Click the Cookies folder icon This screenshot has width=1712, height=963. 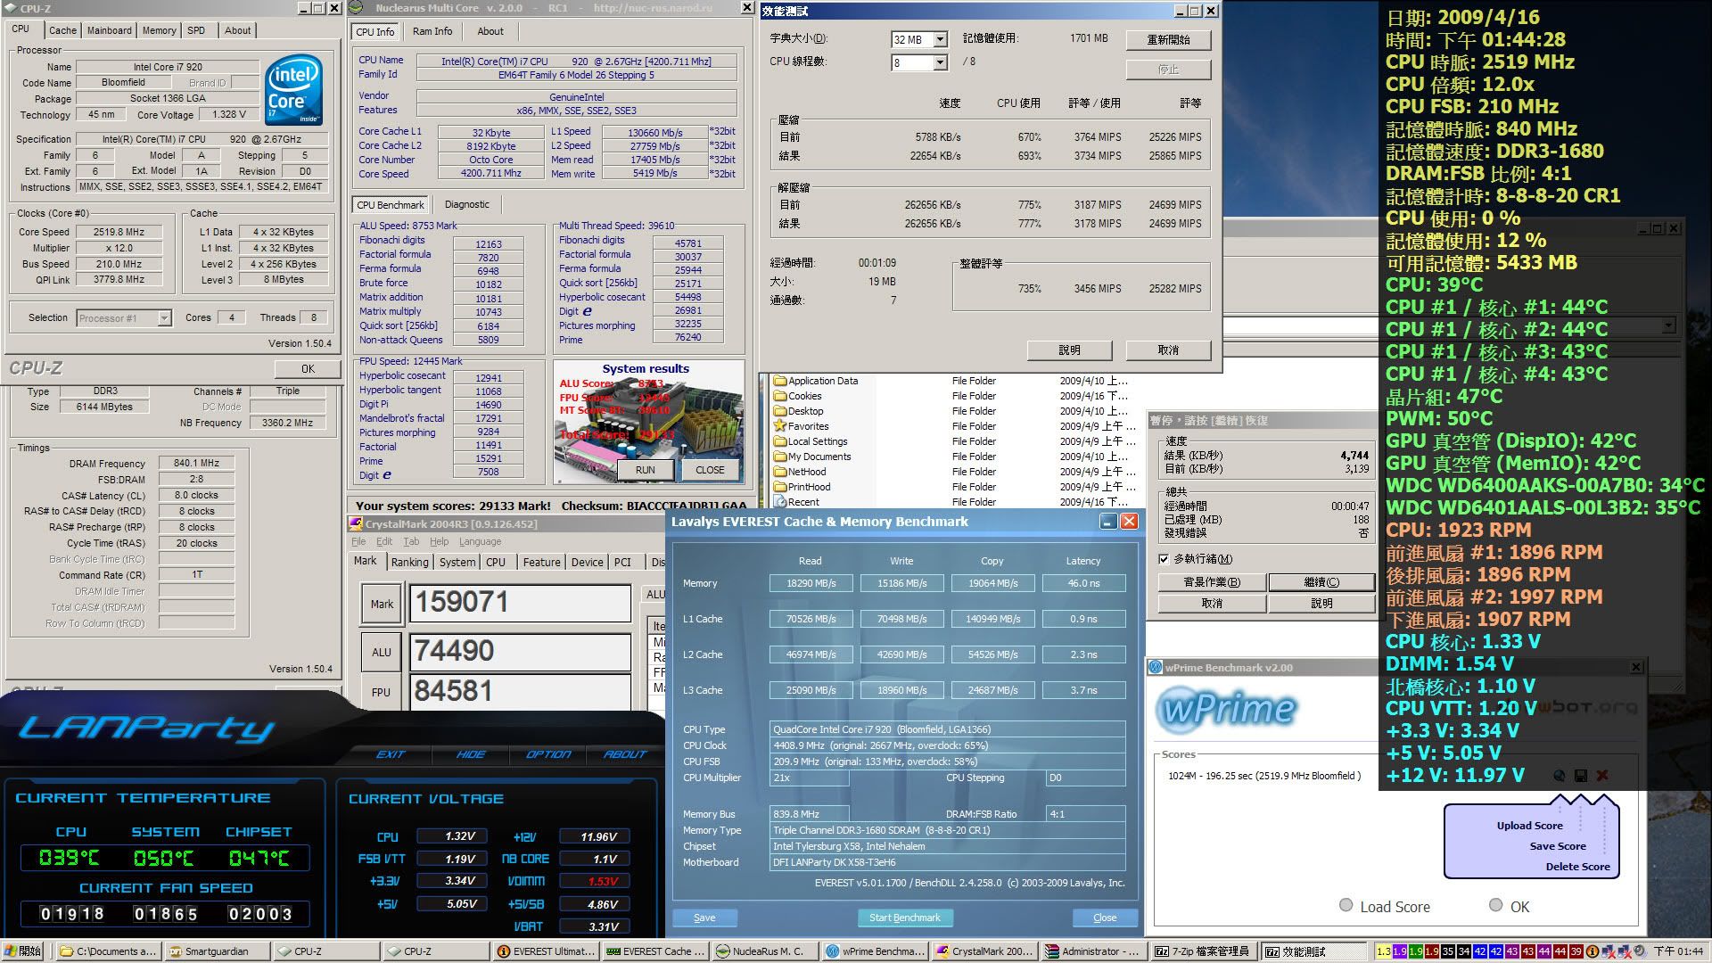780,396
